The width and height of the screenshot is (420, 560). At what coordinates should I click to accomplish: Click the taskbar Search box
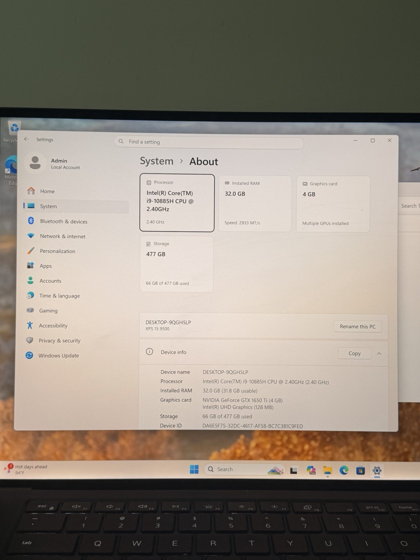pos(244,469)
